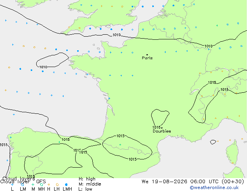Click the 'GFS' model label
Viewport: 247px width, 191px height.
pos(41,182)
